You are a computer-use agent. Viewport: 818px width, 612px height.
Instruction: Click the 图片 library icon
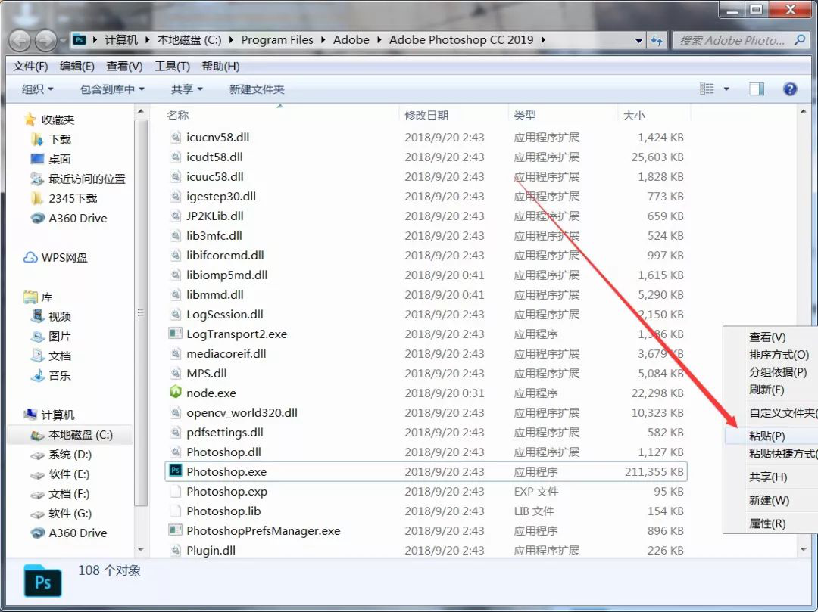38,337
